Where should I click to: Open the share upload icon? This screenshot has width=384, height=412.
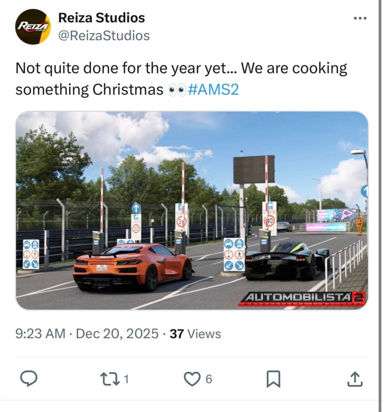[355, 379]
